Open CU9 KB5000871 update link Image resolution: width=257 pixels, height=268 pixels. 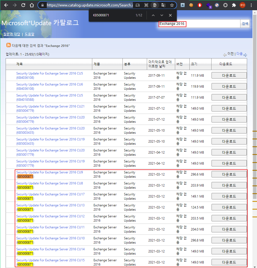click(49, 174)
